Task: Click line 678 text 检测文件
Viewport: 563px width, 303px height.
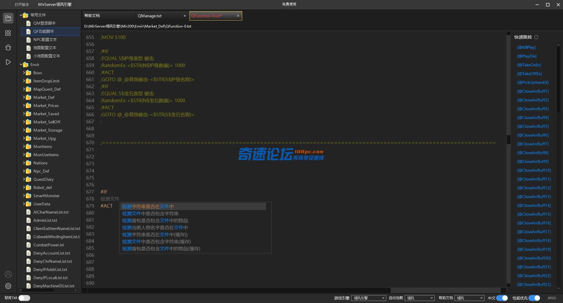Action: 110,199
